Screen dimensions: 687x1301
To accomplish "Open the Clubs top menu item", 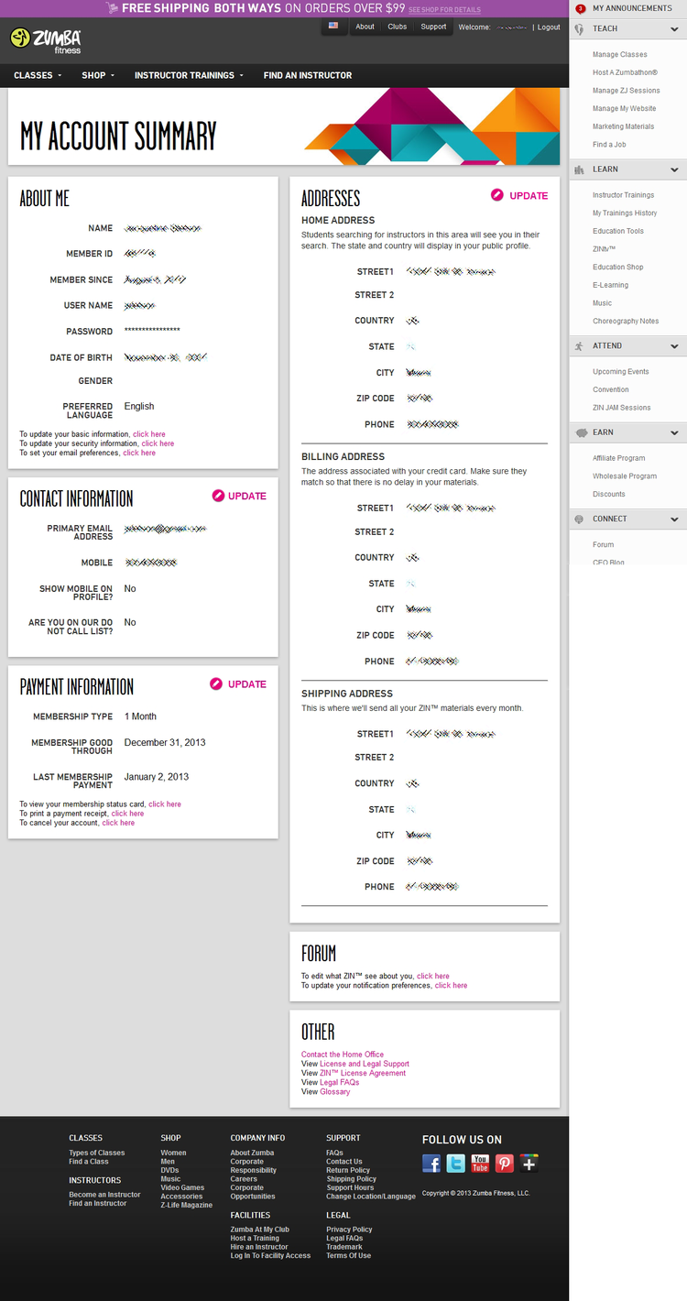I will [397, 27].
